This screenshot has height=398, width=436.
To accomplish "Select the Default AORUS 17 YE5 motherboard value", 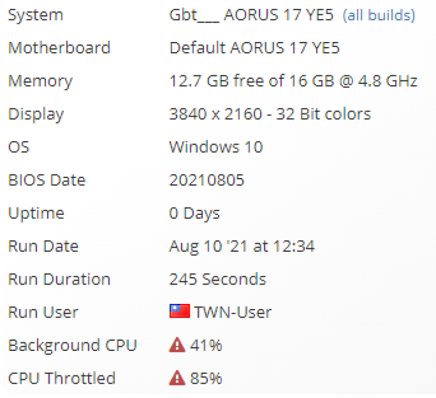I will (254, 48).
